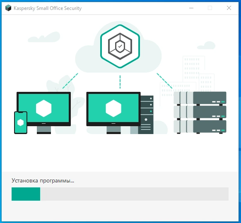The height and width of the screenshot is (223, 241).
Task: Click the installation progress bar
Action: (x=120, y=194)
